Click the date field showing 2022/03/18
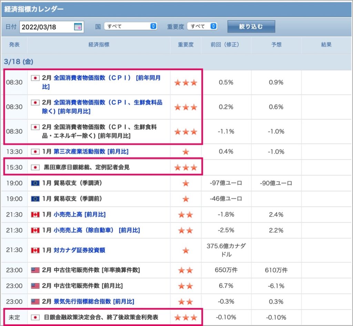 point(52,27)
